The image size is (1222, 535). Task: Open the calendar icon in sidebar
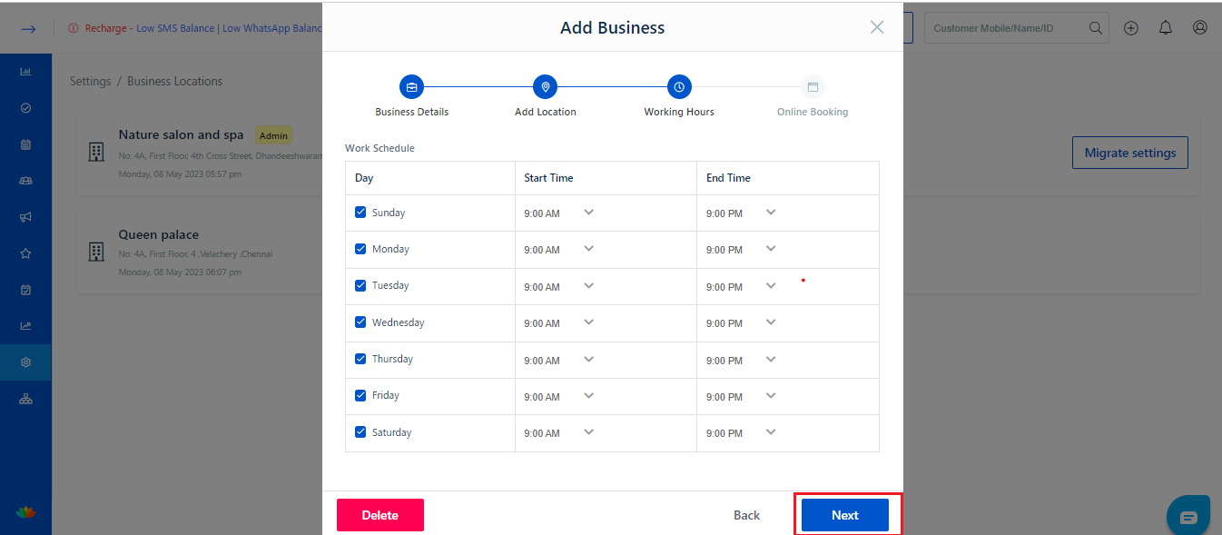(25, 144)
